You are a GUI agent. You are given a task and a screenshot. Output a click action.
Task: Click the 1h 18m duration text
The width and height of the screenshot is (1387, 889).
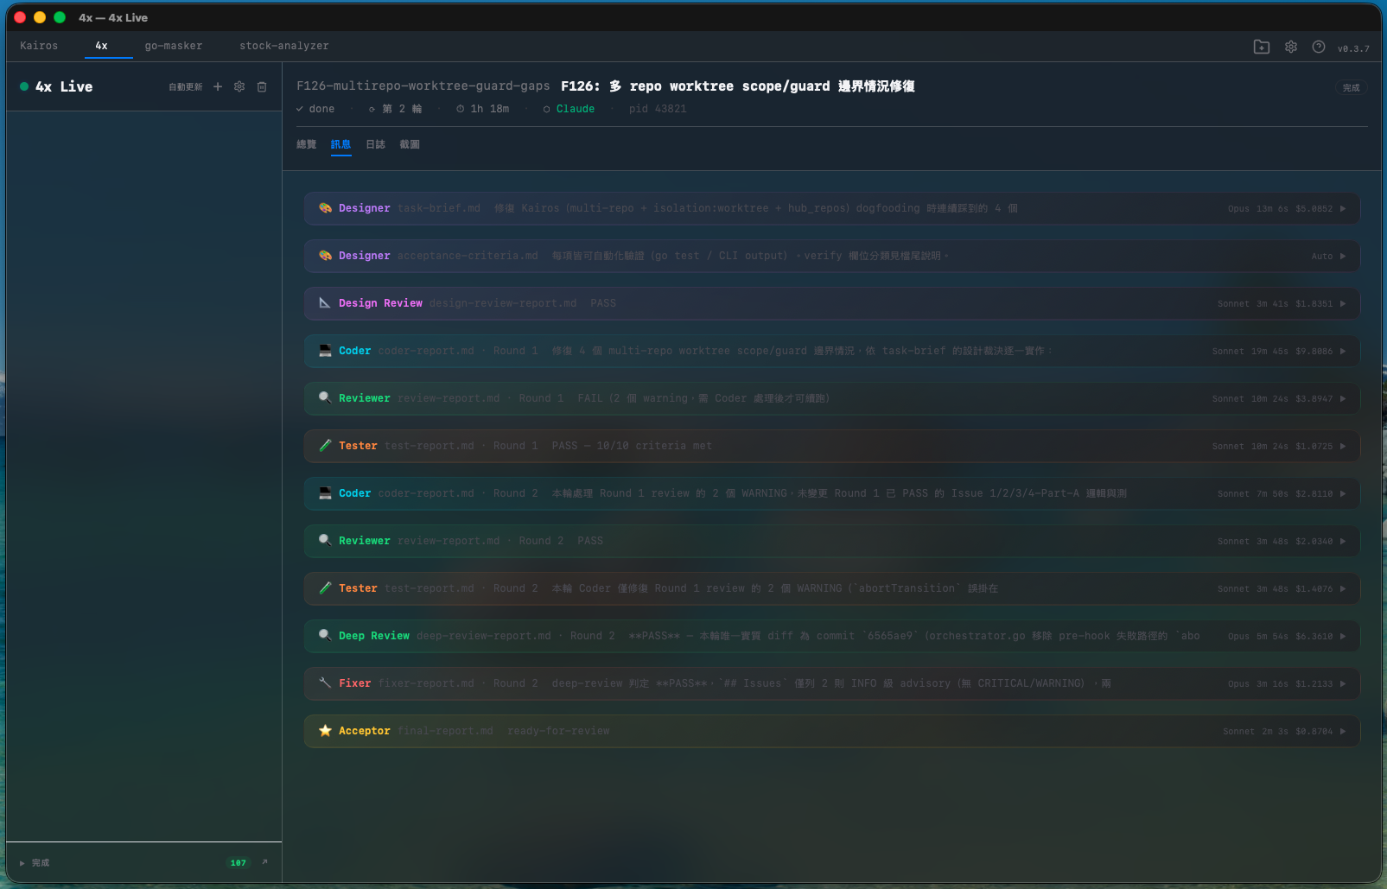pyautogui.click(x=489, y=109)
